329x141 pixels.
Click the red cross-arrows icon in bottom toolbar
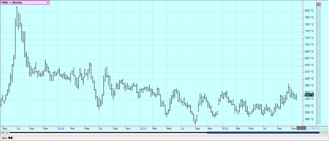[x=326, y=128]
